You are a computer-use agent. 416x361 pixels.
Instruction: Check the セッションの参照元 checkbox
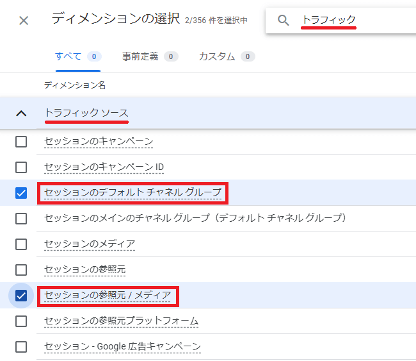tap(21, 270)
